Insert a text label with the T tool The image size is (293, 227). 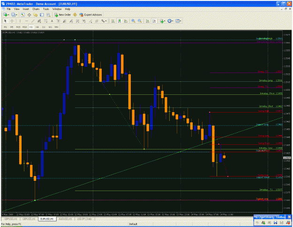[58, 21]
